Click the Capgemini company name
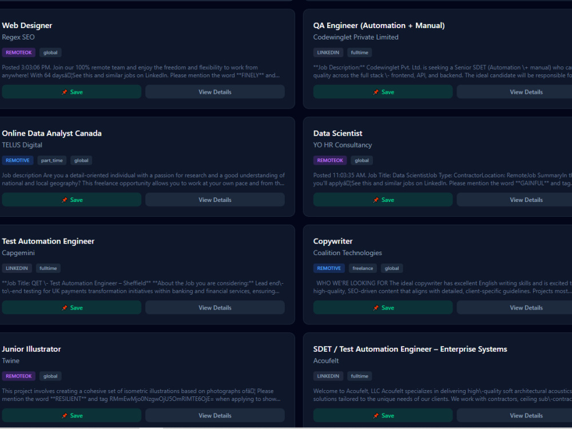 tap(18, 253)
